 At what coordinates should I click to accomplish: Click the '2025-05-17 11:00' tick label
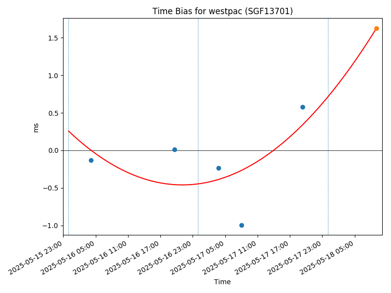pos(230,258)
